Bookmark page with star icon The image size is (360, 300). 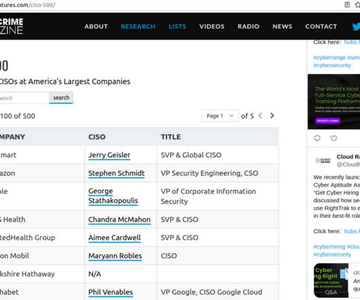[x=358, y=5]
